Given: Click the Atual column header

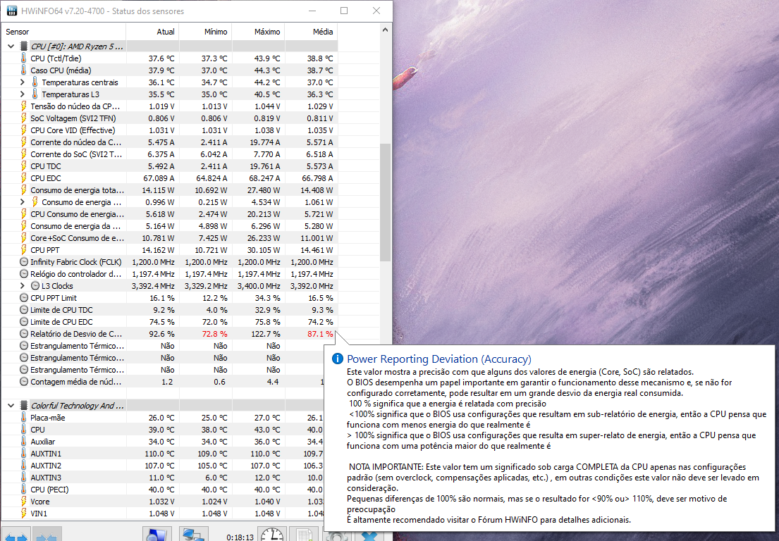Looking at the screenshot, I should (x=152, y=31).
